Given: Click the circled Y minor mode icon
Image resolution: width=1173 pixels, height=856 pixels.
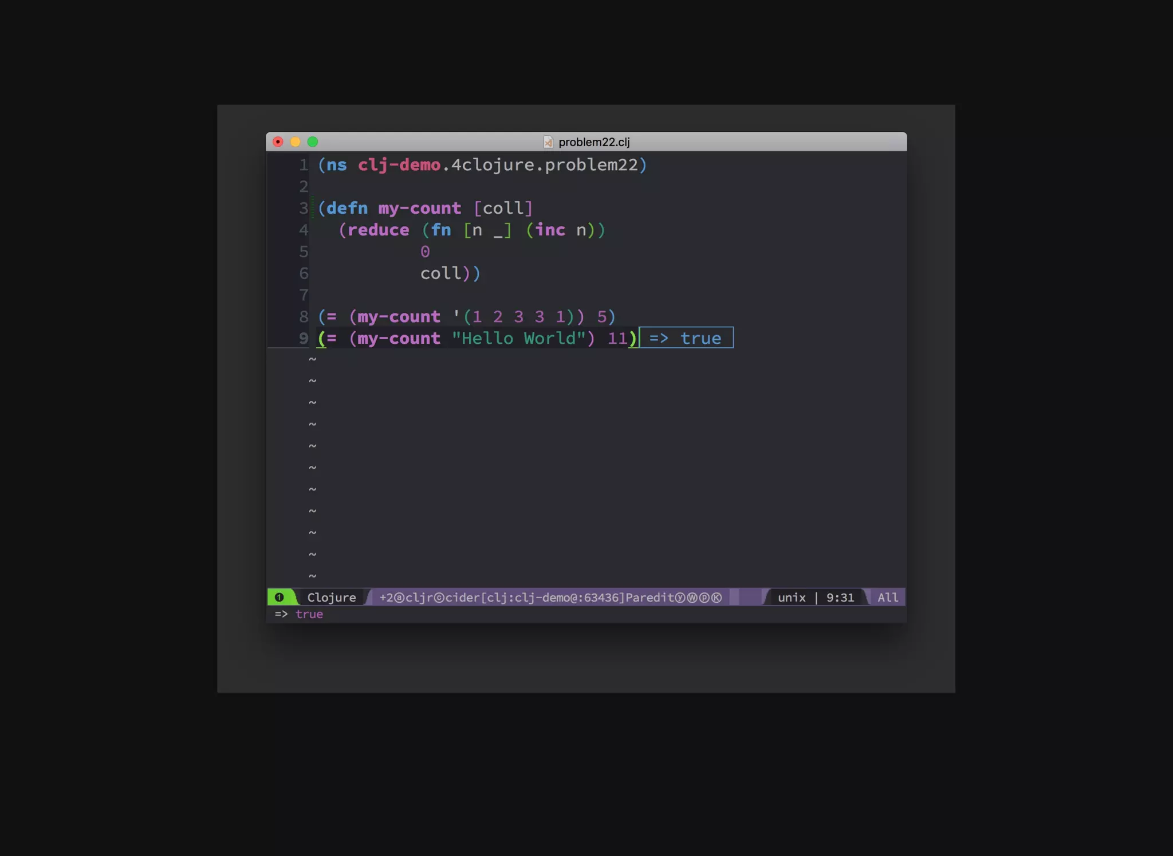Looking at the screenshot, I should pos(680,597).
